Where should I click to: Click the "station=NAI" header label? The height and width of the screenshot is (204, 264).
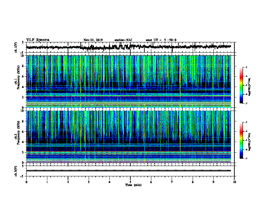tap(123, 40)
